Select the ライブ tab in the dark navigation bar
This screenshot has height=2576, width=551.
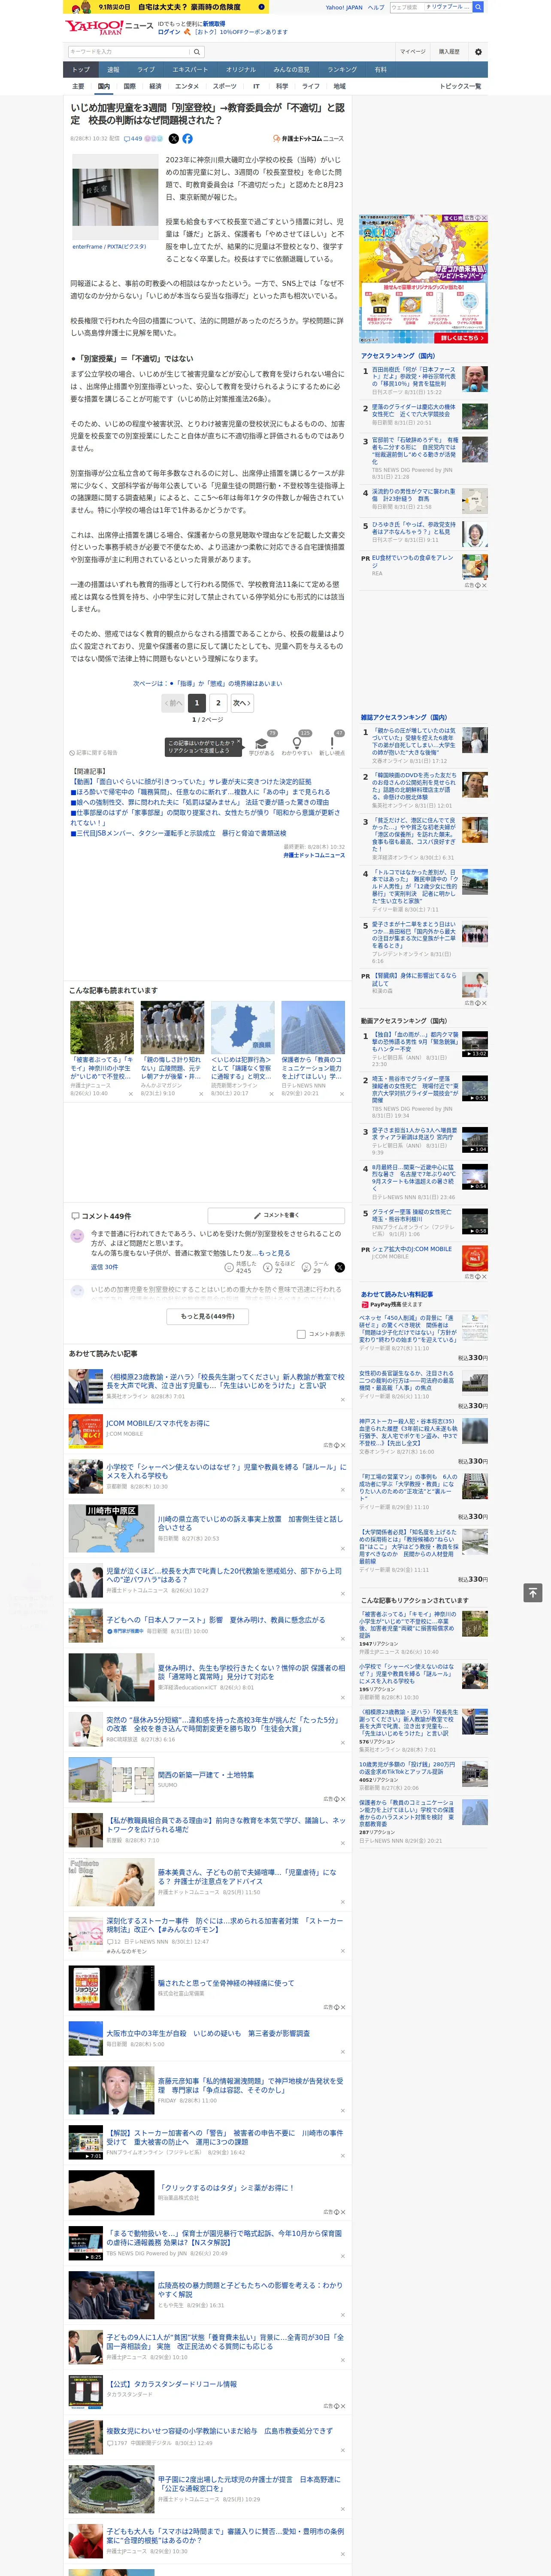coord(146,70)
